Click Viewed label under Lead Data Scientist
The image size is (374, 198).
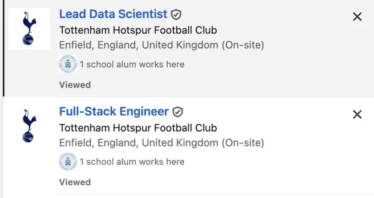(75, 85)
